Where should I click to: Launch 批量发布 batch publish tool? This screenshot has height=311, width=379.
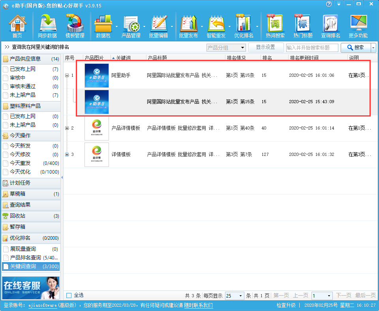pyautogui.click(x=188, y=26)
